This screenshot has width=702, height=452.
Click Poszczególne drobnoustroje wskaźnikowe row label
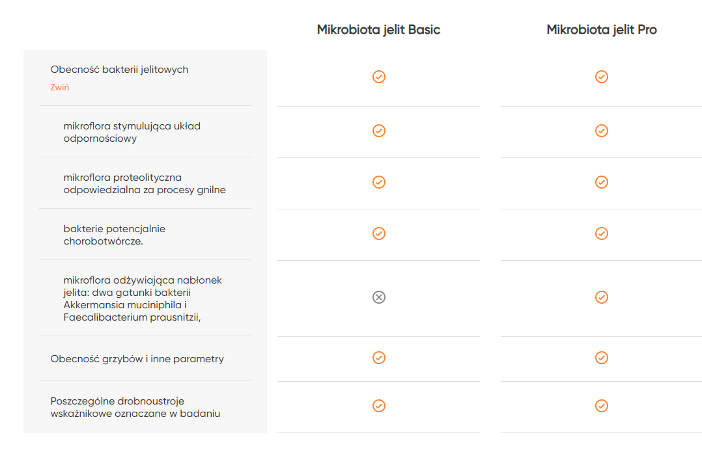(x=135, y=407)
